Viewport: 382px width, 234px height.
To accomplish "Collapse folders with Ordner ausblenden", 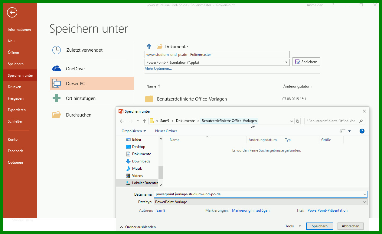I will (x=138, y=227).
